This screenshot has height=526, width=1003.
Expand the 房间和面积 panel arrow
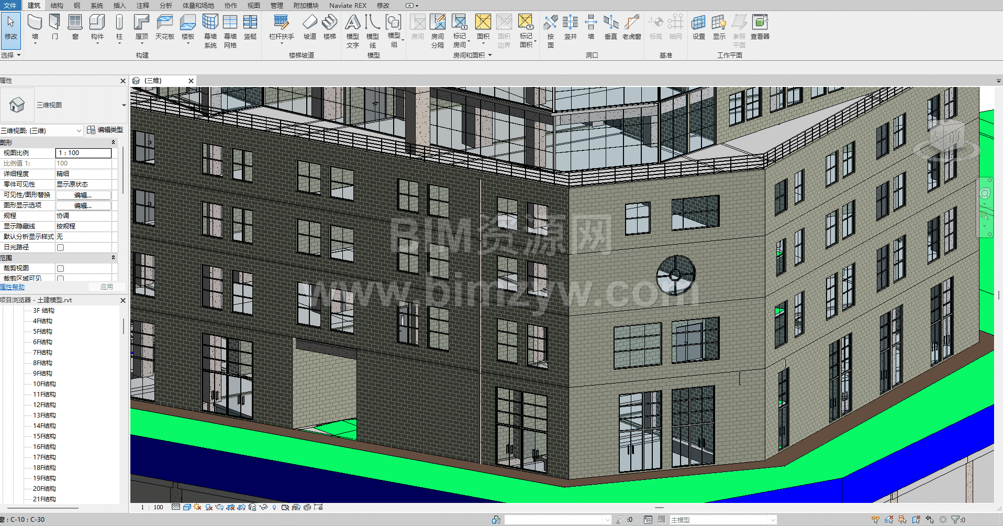[490, 55]
